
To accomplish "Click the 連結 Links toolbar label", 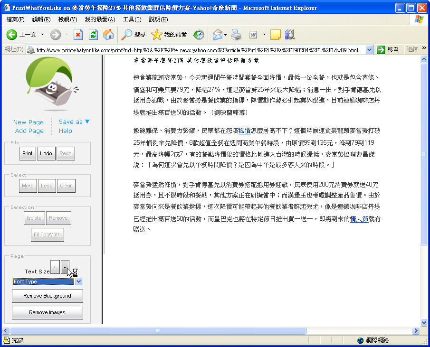I will (x=412, y=49).
